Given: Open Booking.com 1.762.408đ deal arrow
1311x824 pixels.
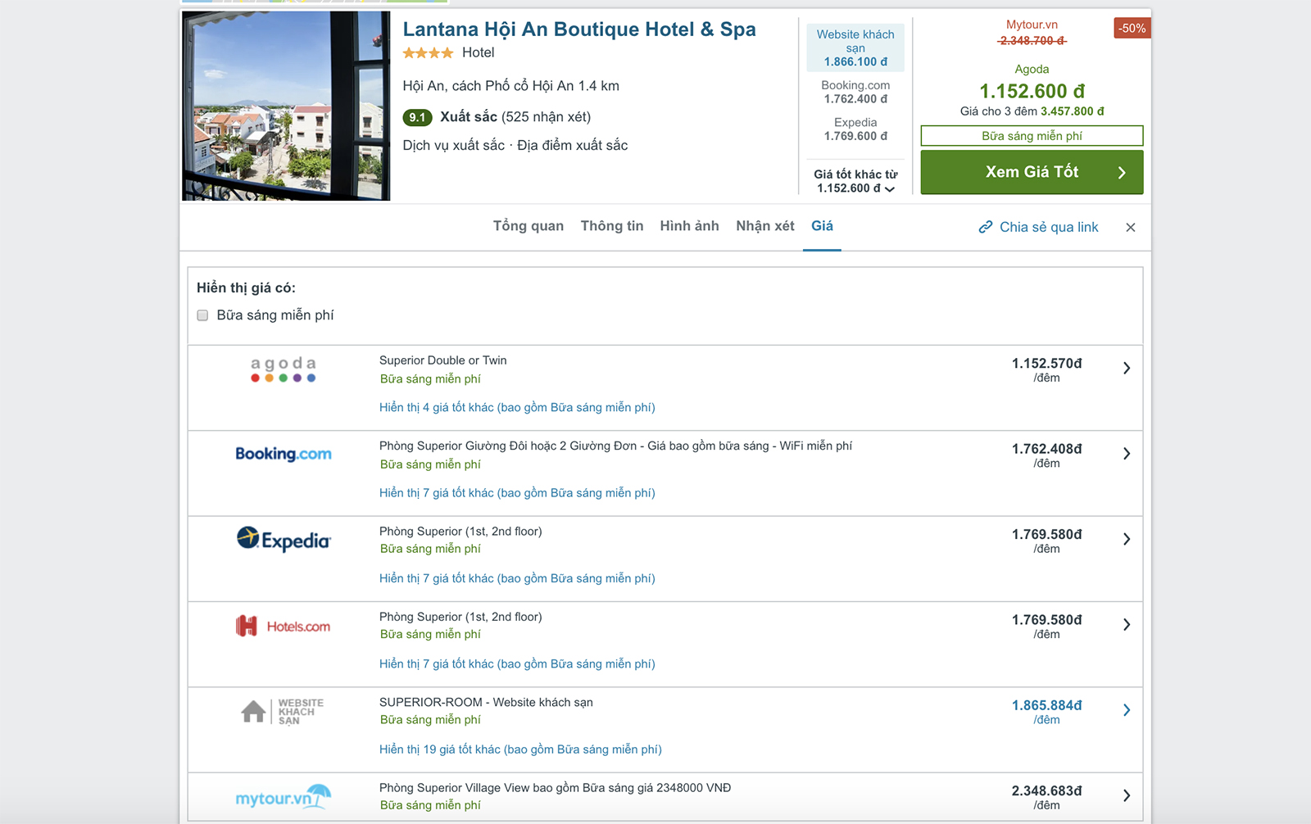Looking at the screenshot, I should [1127, 454].
